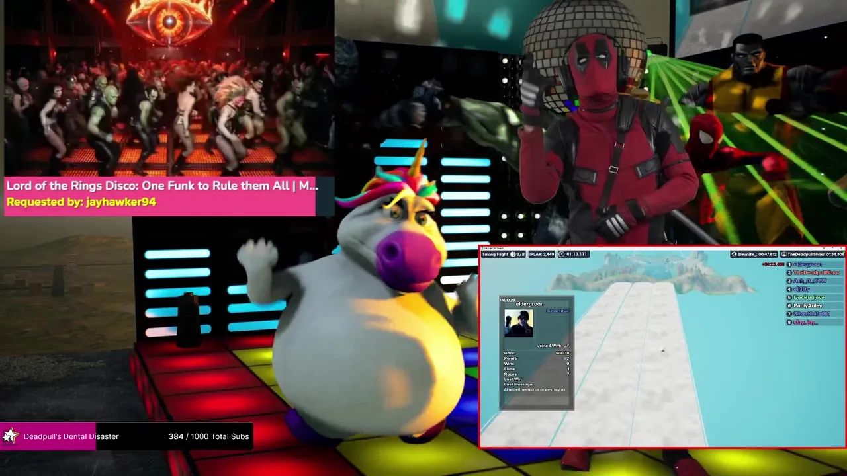
Task: Click the 'Taking Flight' track name
Action: point(495,254)
